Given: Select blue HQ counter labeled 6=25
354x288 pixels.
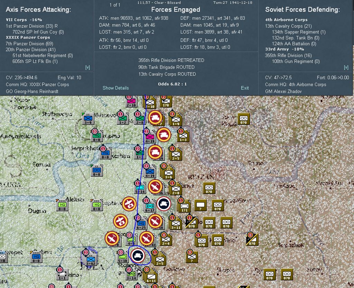Looking at the screenshot, I should (141, 224).
